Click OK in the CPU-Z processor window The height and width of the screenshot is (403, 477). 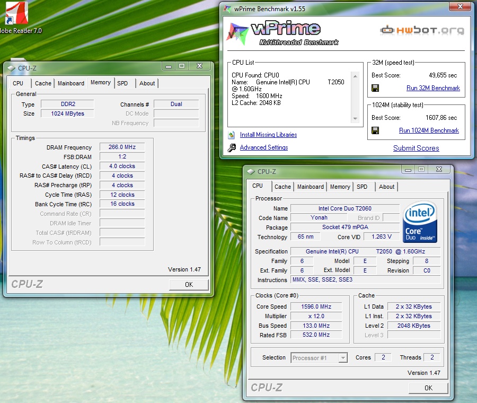click(x=428, y=388)
